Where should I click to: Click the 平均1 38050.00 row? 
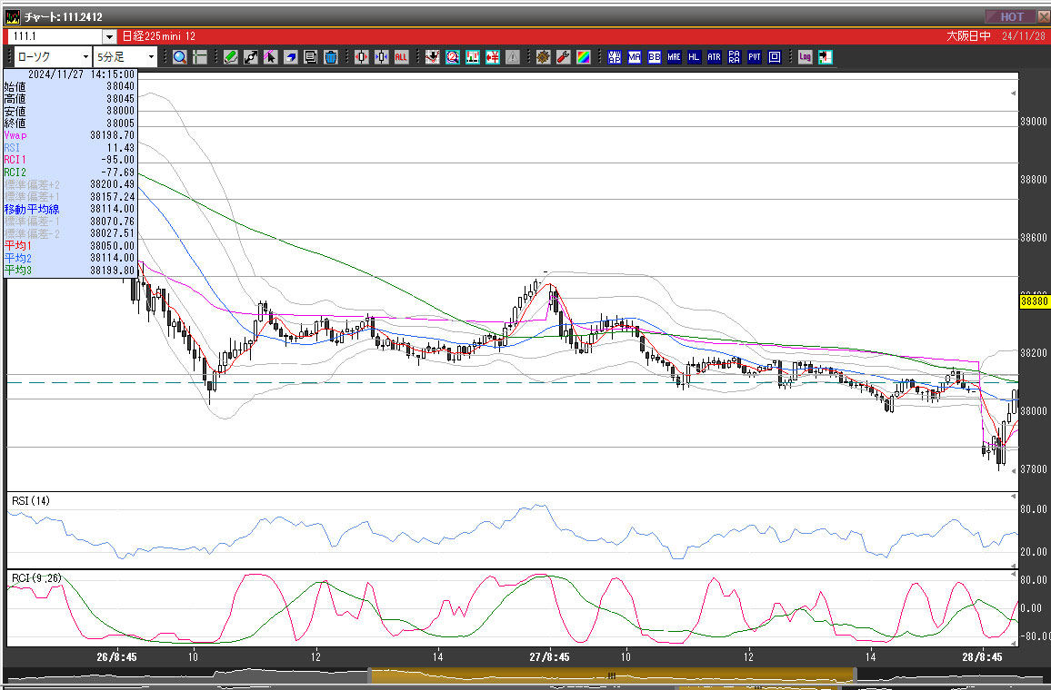pyautogui.click(x=69, y=246)
